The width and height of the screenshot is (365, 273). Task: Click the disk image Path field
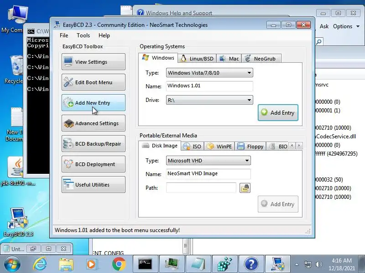click(201, 187)
